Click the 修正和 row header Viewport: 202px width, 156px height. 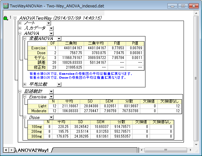(x=37, y=67)
